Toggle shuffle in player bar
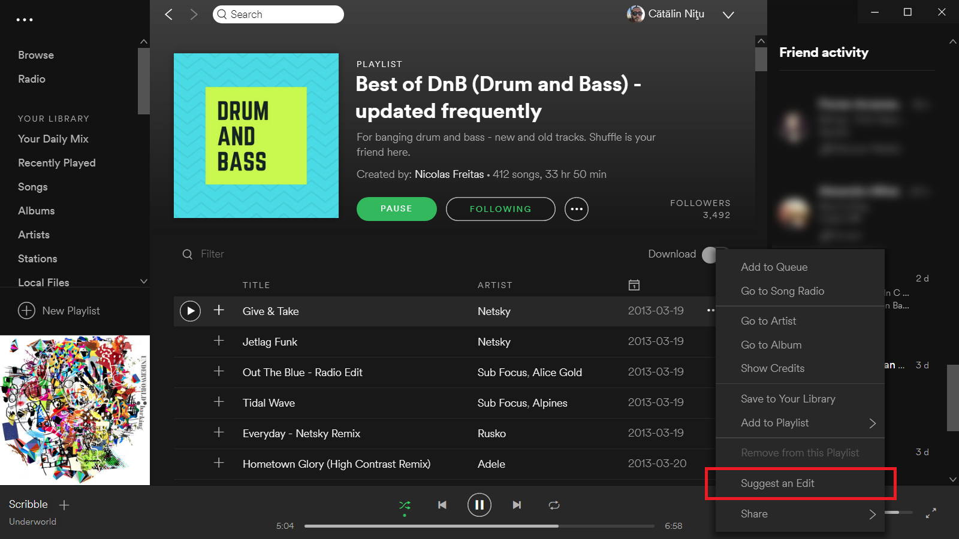Screen dimensions: 959x539 coord(405,505)
